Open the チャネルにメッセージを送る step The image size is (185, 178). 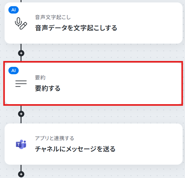click(x=75, y=149)
